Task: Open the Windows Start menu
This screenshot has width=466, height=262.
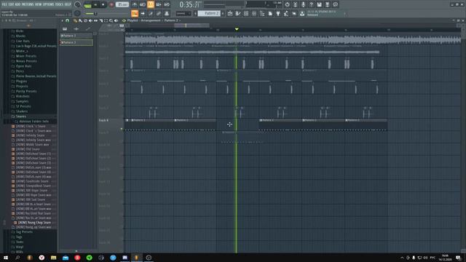Action: point(5,258)
